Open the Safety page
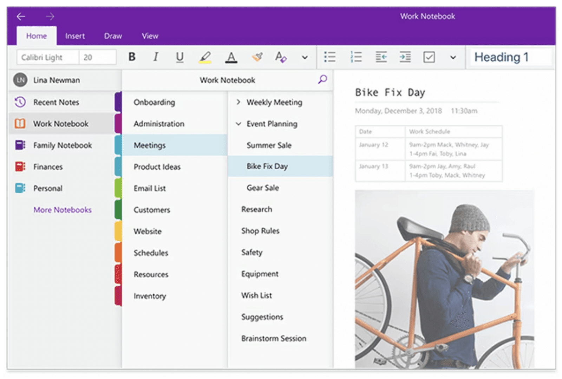 point(280,252)
